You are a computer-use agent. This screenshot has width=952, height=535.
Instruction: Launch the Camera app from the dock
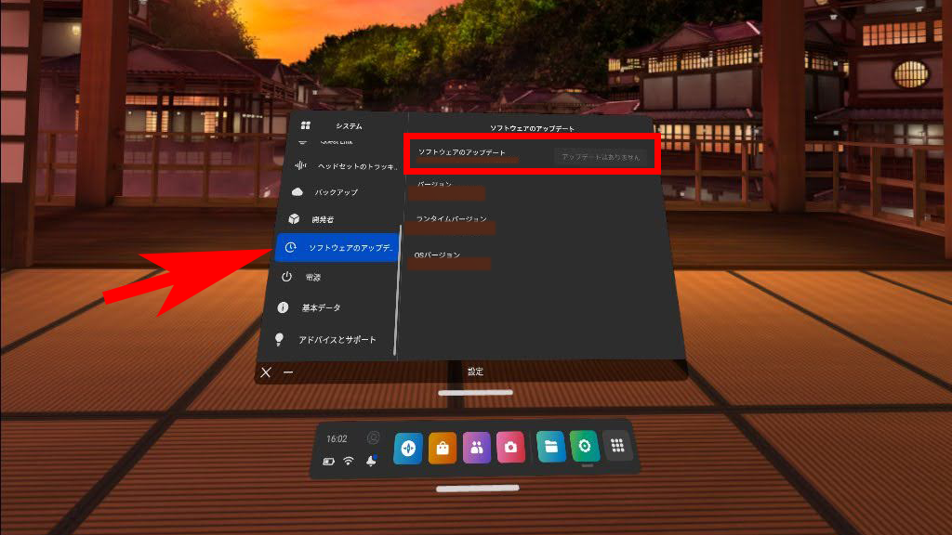[x=510, y=447]
